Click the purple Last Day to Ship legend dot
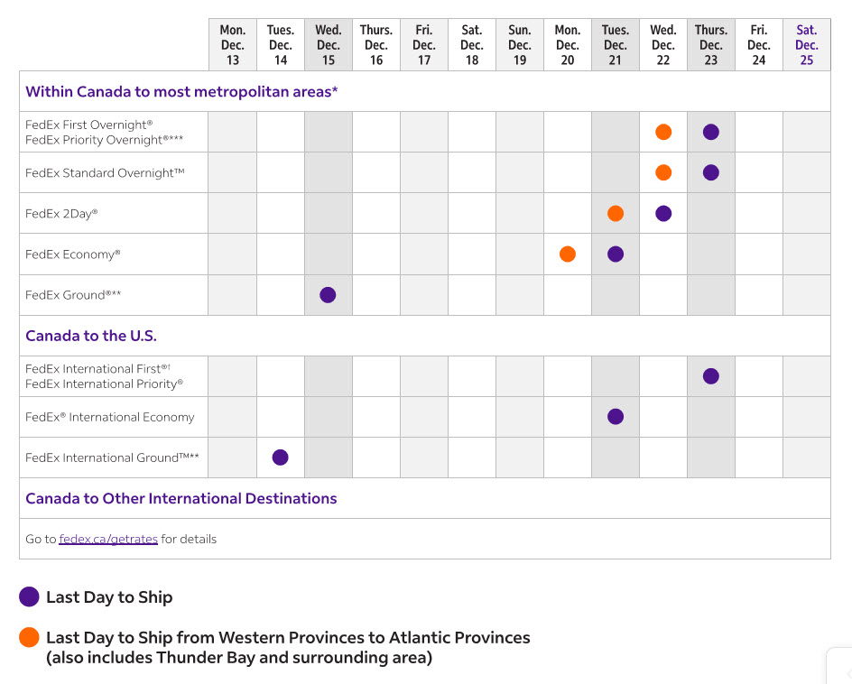 [x=29, y=596]
